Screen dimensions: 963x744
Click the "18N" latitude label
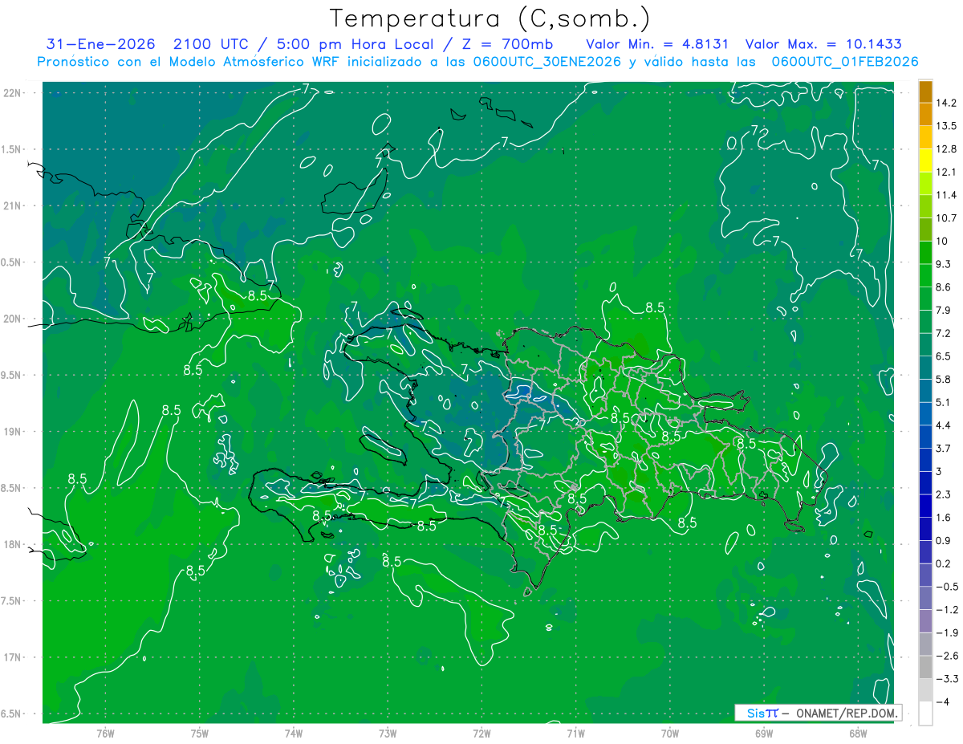(x=13, y=544)
